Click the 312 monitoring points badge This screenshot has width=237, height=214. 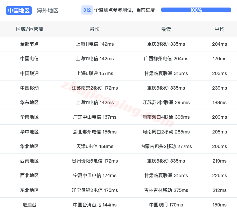[x=87, y=10]
